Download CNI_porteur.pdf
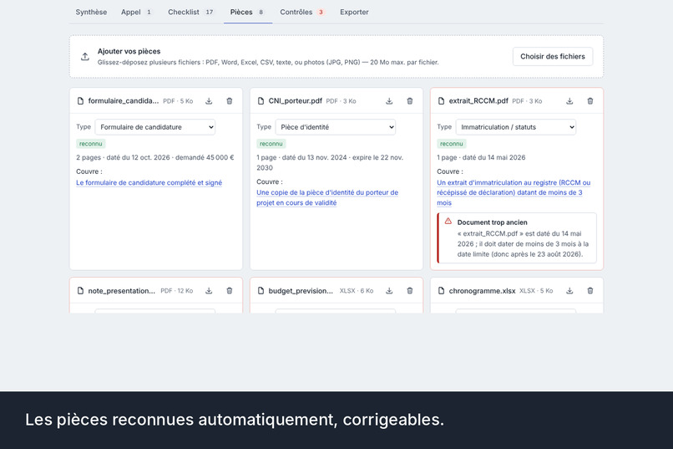 click(x=389, y=101)
